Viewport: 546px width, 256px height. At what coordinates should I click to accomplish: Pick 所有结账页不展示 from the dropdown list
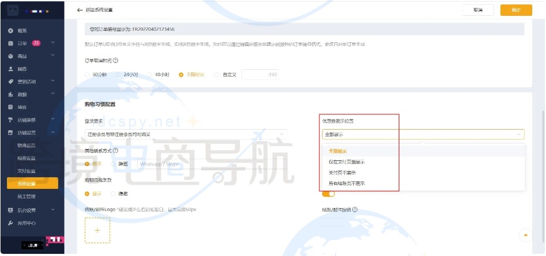click(x=424, y=184)
